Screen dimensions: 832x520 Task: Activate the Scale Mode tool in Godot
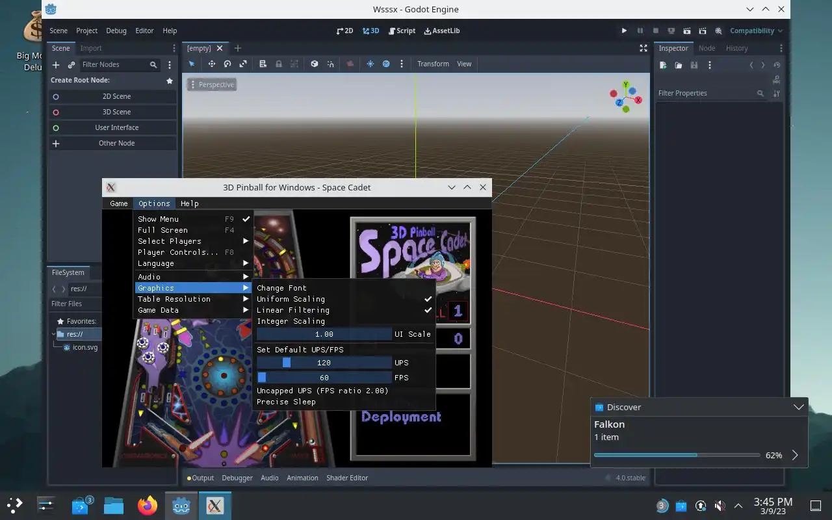243,64
